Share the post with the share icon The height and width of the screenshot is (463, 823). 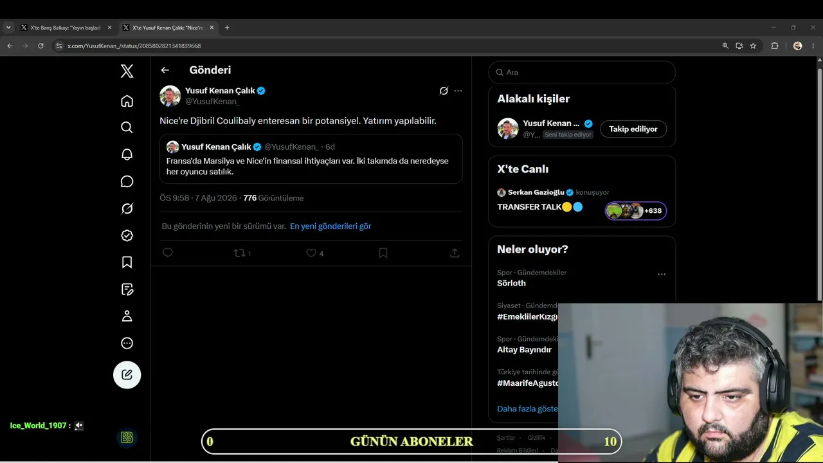click(x=455, y=253)
